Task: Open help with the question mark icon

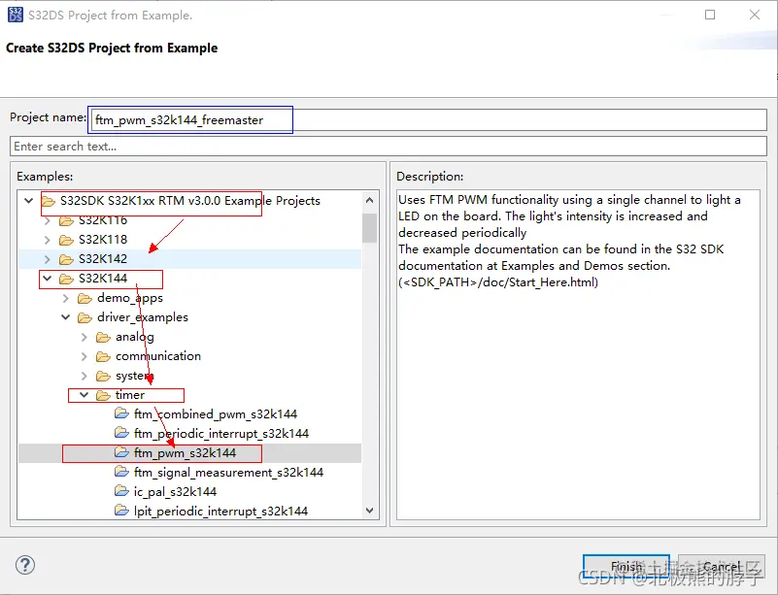Action: pos(25,565)
